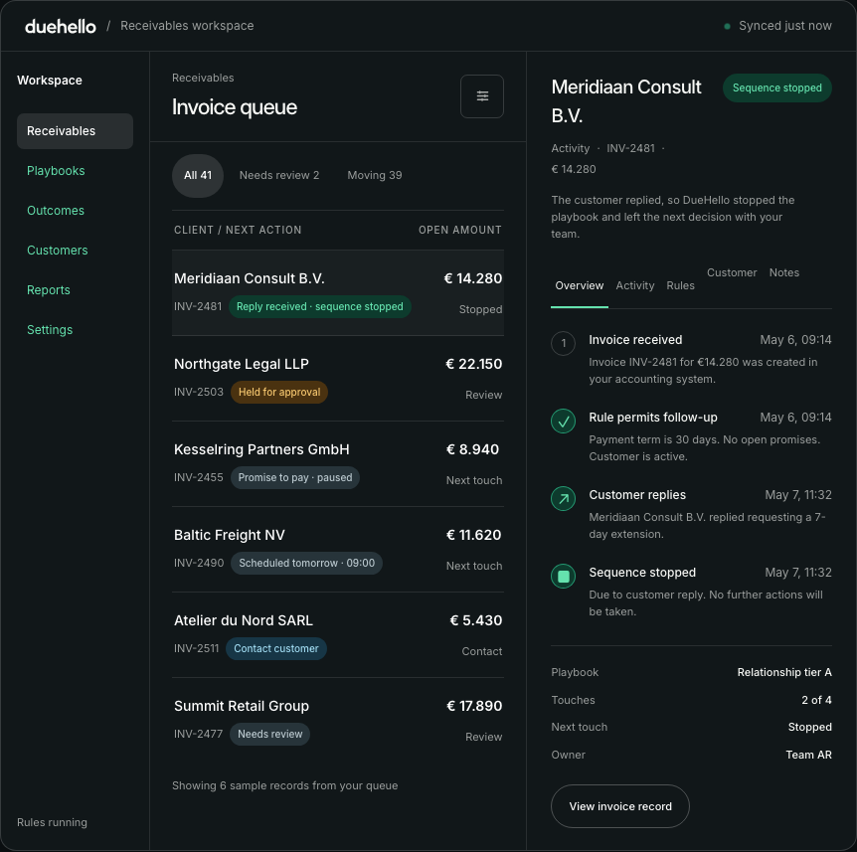Select the Meridiaan Consult B.V. row
Screen dimensions: 857x852
(x=338, y=293)
